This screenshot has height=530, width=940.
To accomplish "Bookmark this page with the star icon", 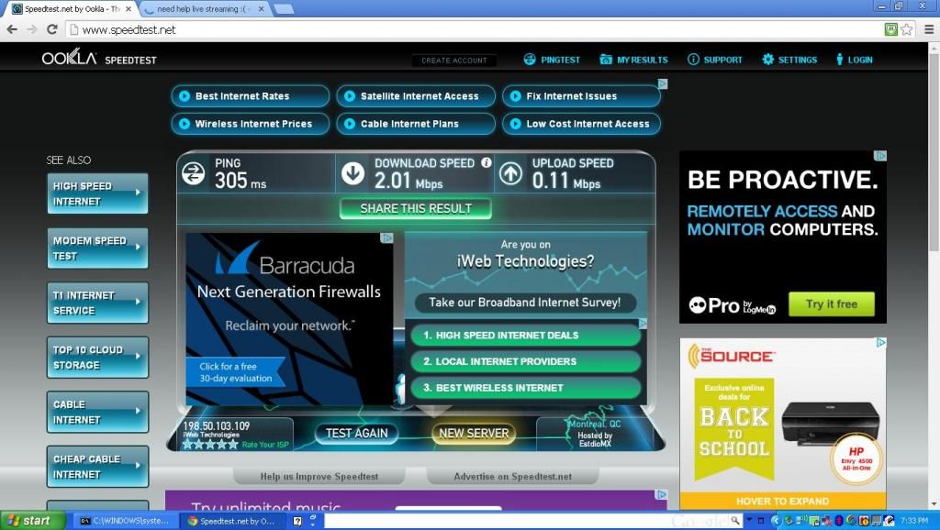I will 906,29.
